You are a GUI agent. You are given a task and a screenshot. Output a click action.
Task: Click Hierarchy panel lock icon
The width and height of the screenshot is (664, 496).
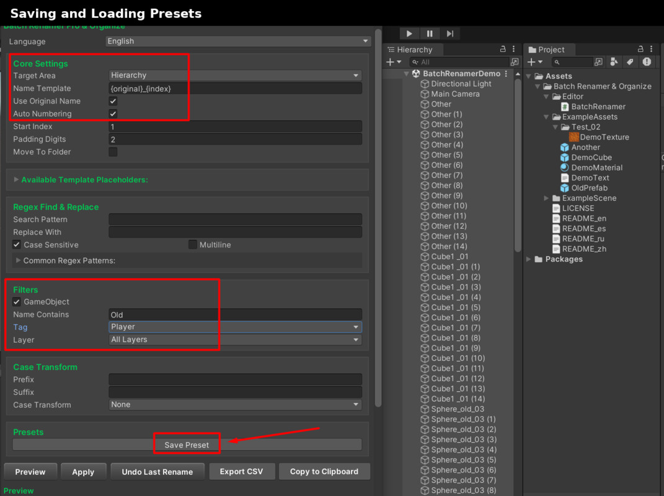(x=503, y=49)
